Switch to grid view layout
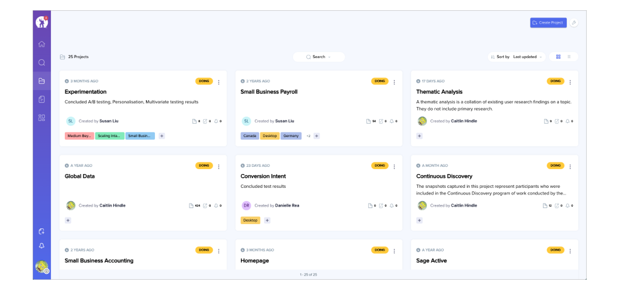Viewport: 620px width, 290px height. tap(558, 57)
